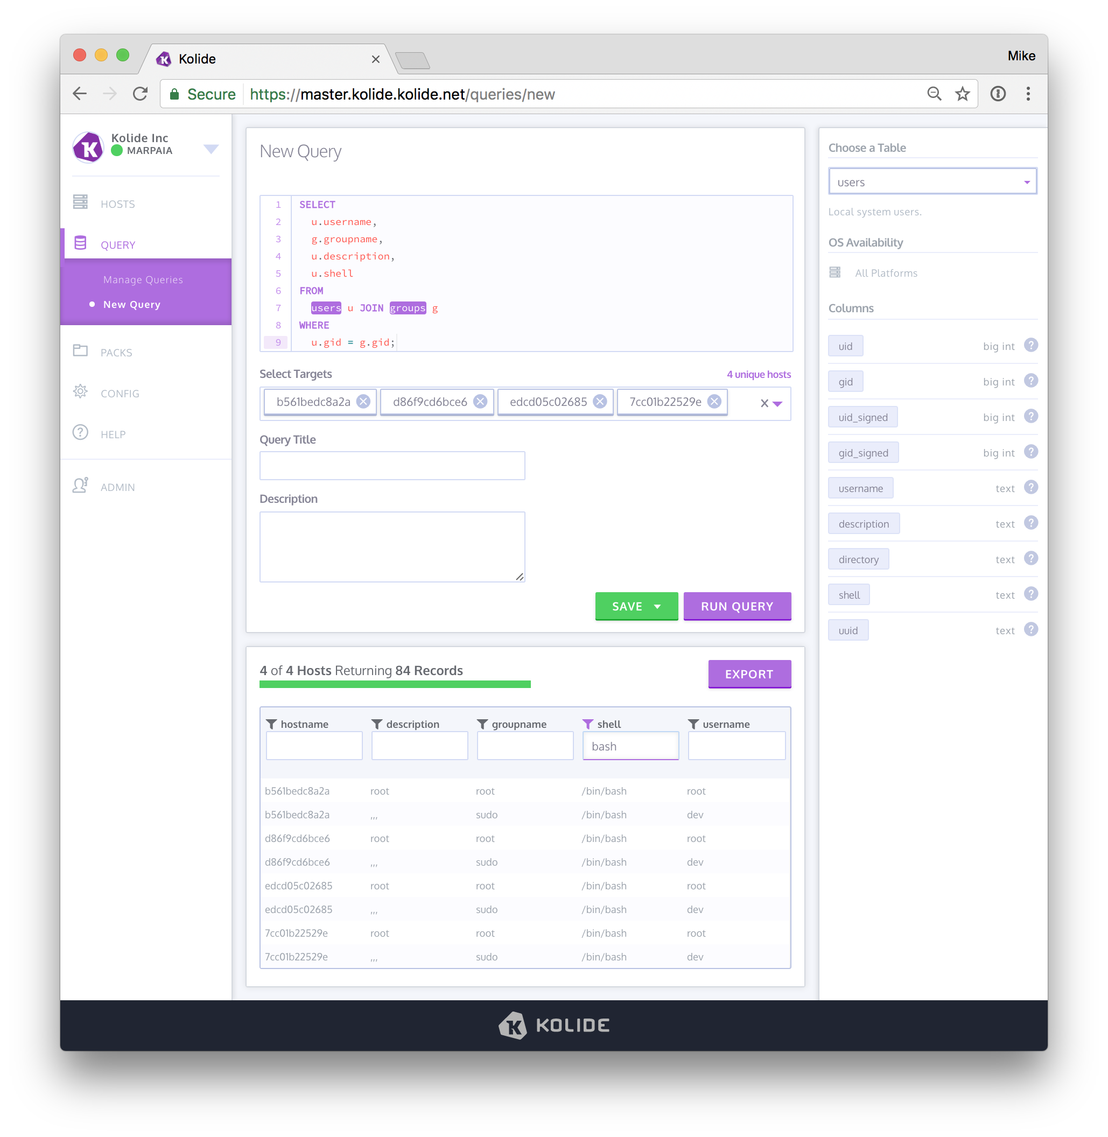Click Manage Queries menu item
1108x1137 pixels.
(142, 277)
